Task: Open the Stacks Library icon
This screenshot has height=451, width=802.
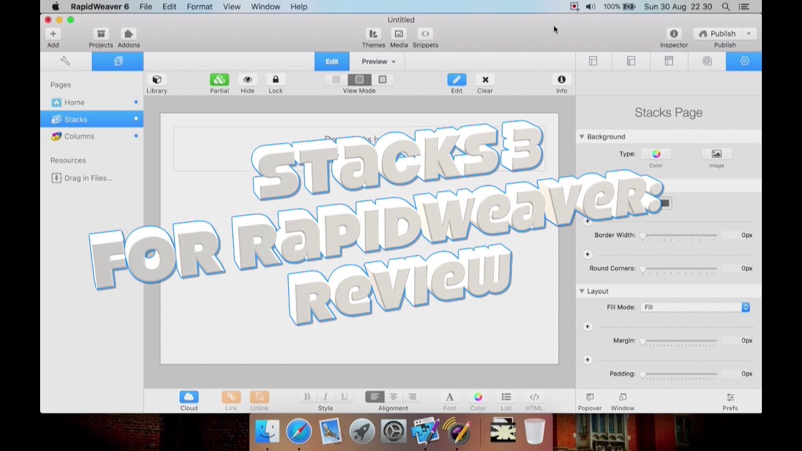Action: (157, 80)
